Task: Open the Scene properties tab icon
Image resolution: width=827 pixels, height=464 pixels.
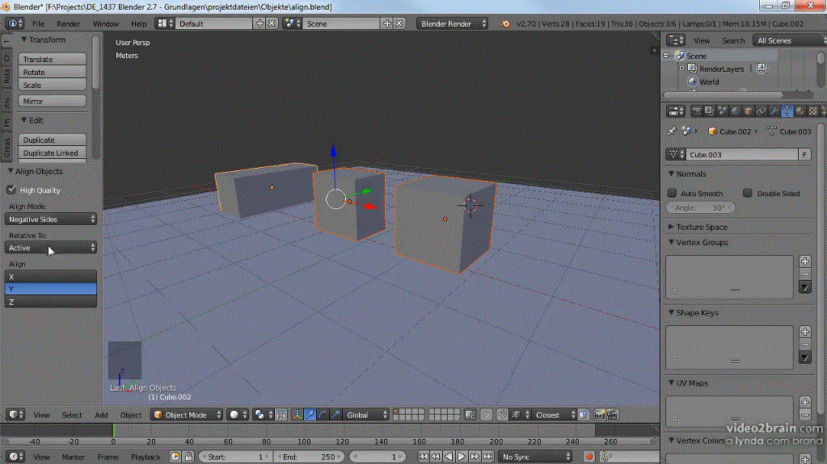Action: click(722, 111)
